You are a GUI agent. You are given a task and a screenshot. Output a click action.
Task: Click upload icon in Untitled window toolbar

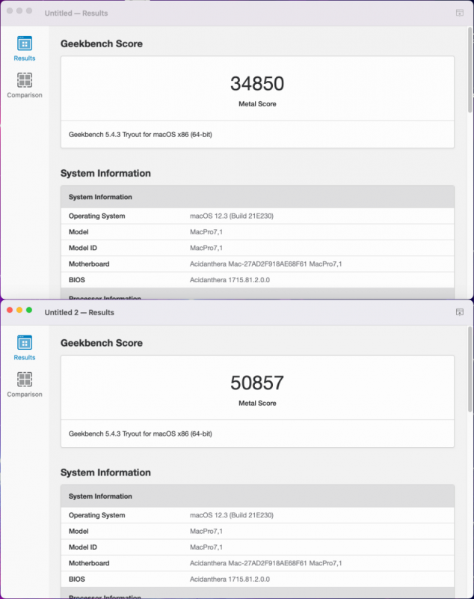click(x=460, y=13)
